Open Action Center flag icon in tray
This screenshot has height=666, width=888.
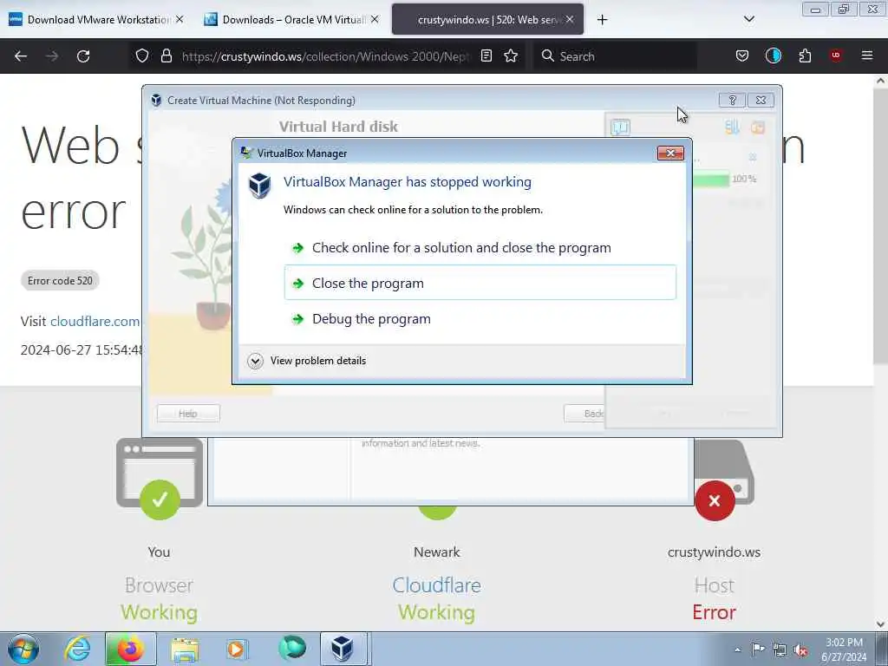click(x=758, y=650)
